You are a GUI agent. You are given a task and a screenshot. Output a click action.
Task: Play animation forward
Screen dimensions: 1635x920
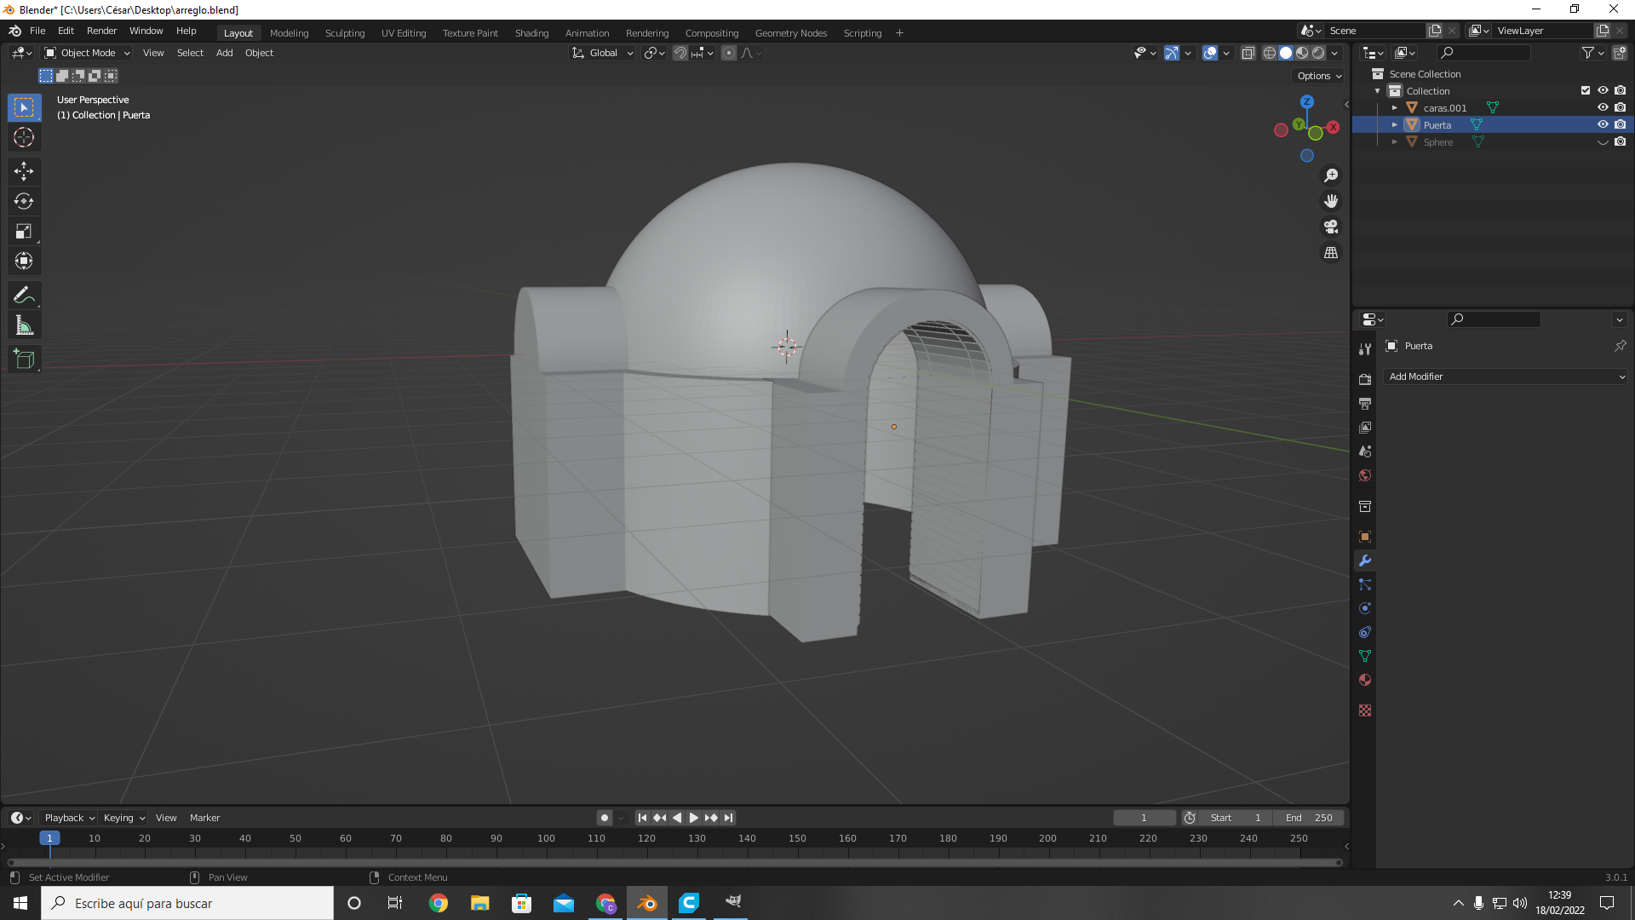click(x=694, y=818)
